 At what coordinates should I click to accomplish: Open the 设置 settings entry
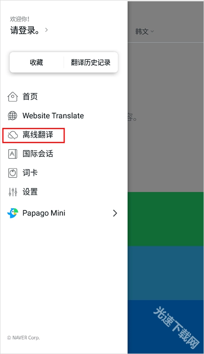[30, 192]
